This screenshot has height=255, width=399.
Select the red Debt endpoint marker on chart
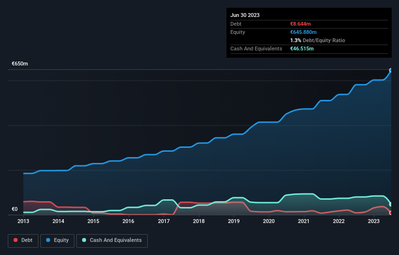[x=391, y=213]
